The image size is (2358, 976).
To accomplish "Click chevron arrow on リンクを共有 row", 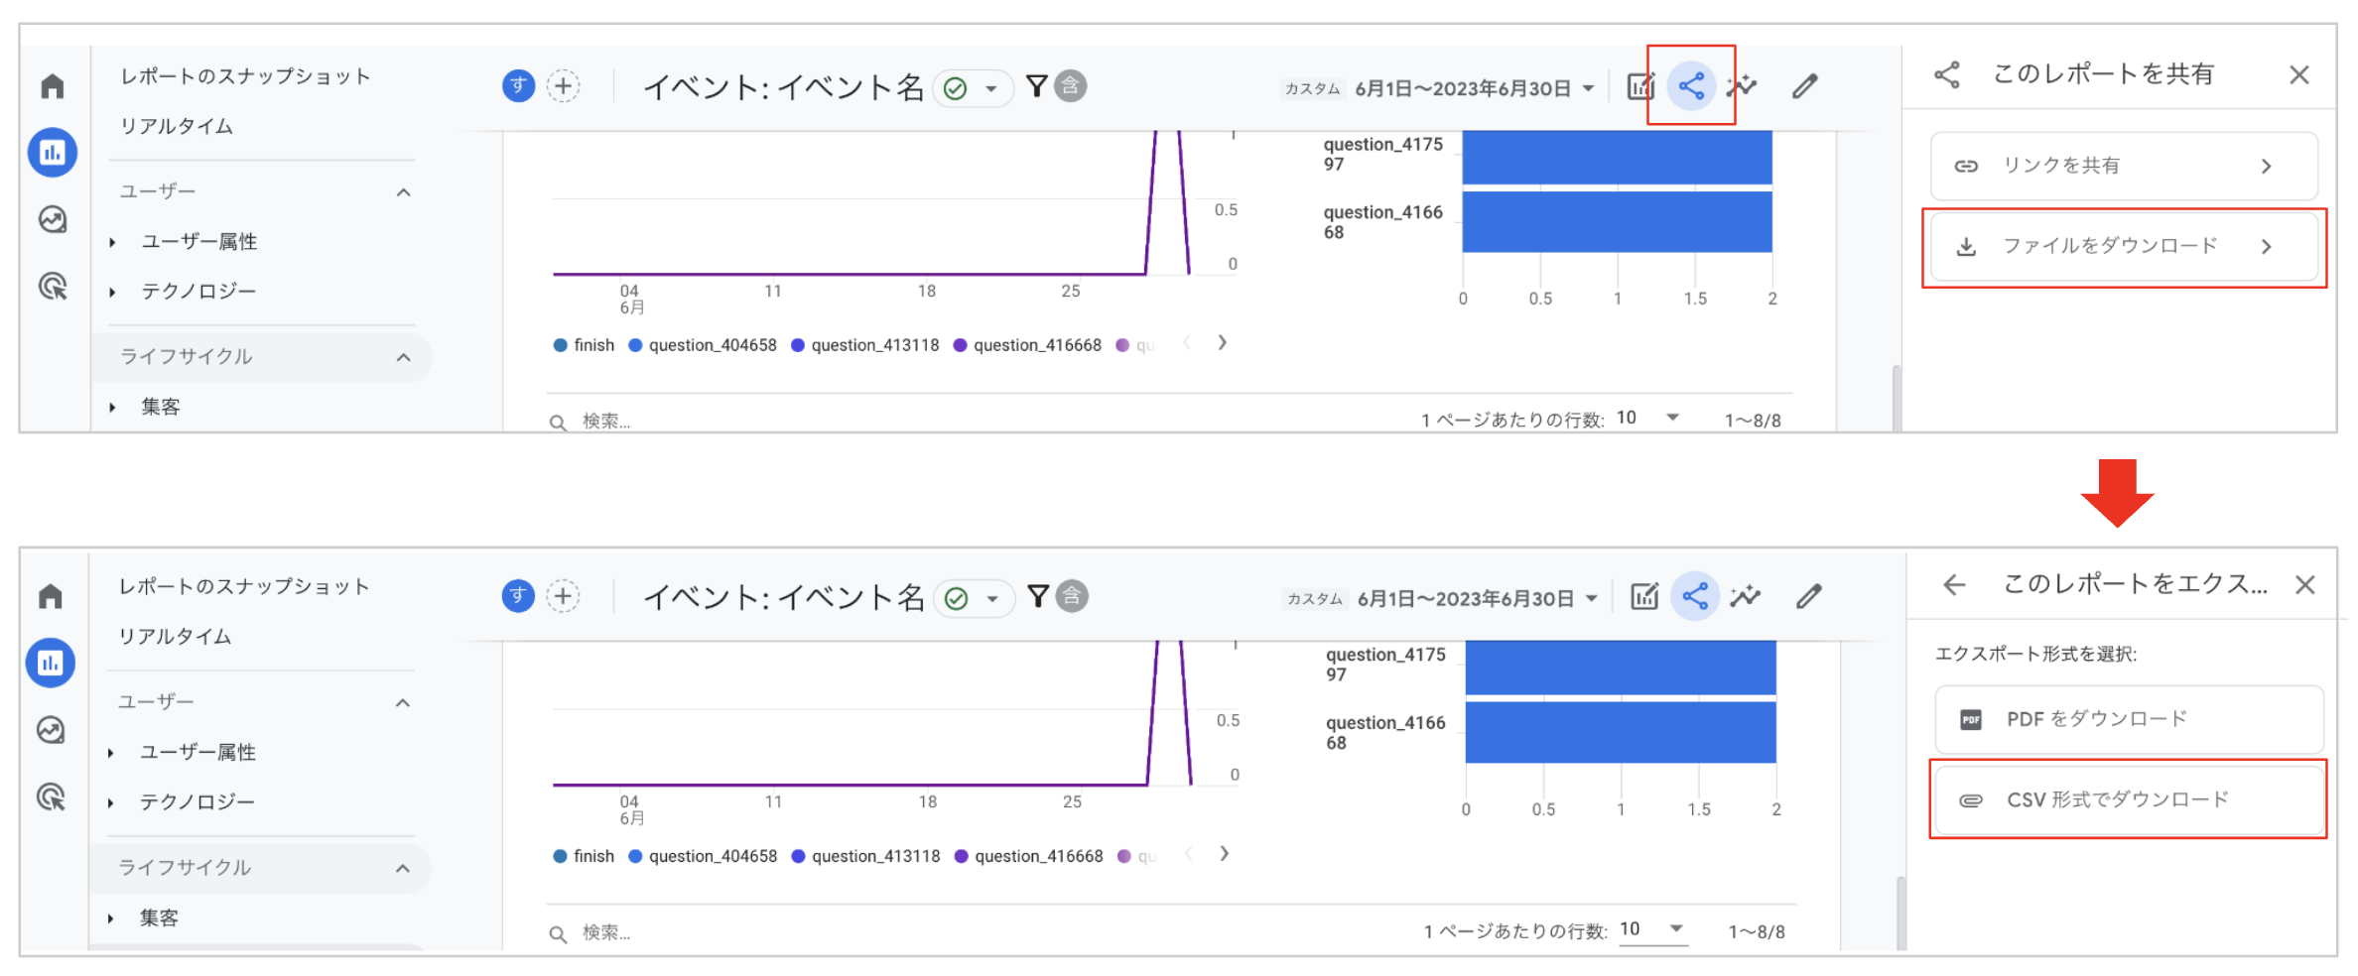I will click(2267, 166).
